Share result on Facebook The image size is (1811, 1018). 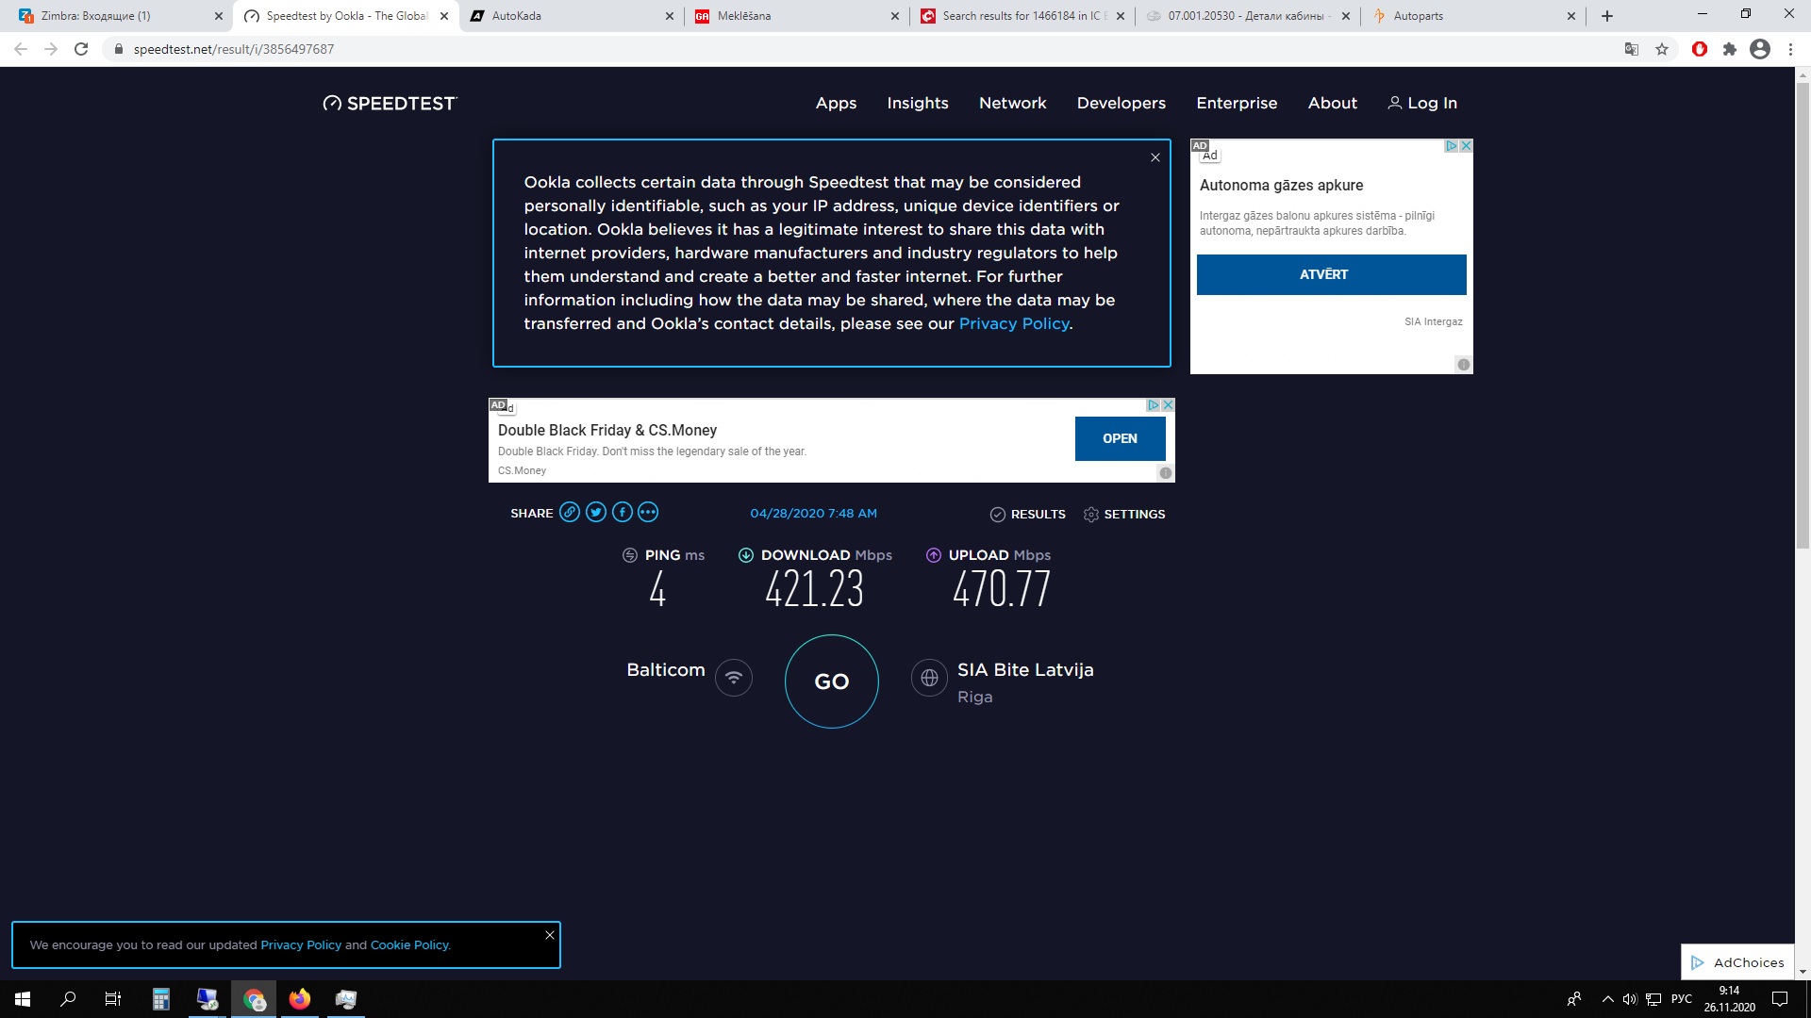coord(622,513)
